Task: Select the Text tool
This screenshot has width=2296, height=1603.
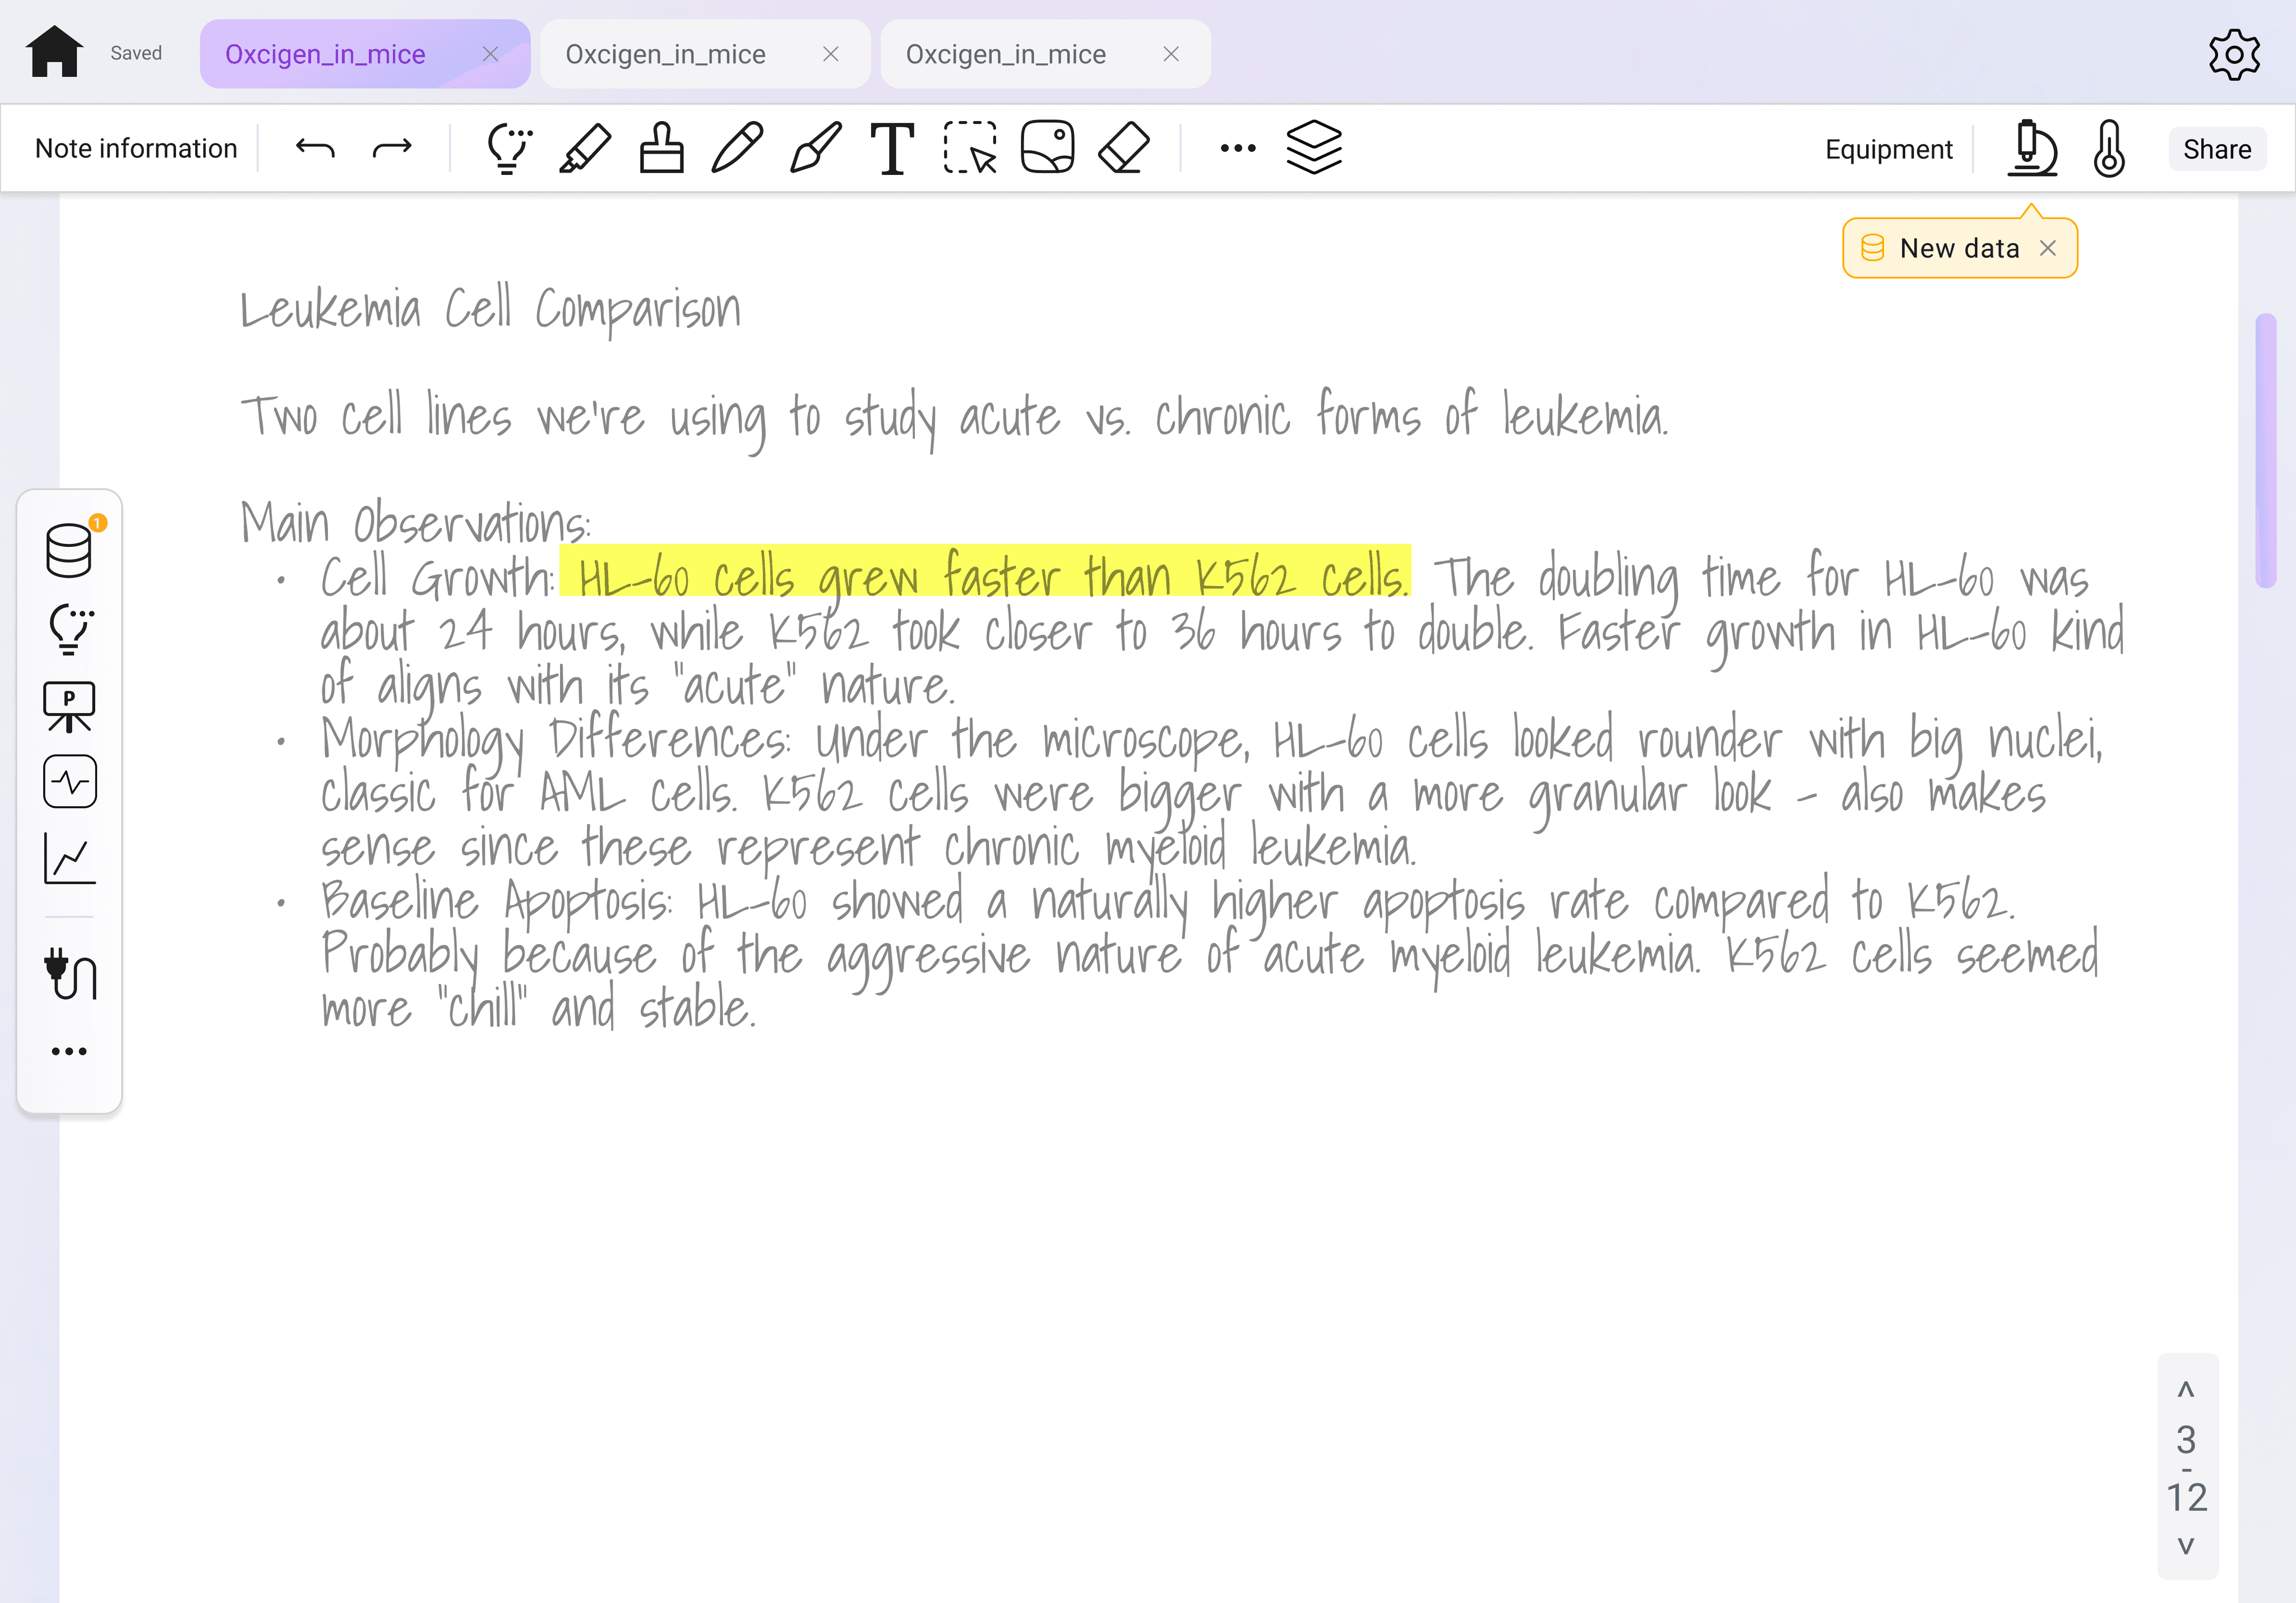Action: [892, 148]
